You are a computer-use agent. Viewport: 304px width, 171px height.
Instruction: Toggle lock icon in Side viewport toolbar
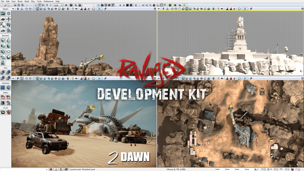tap(73, 9)
